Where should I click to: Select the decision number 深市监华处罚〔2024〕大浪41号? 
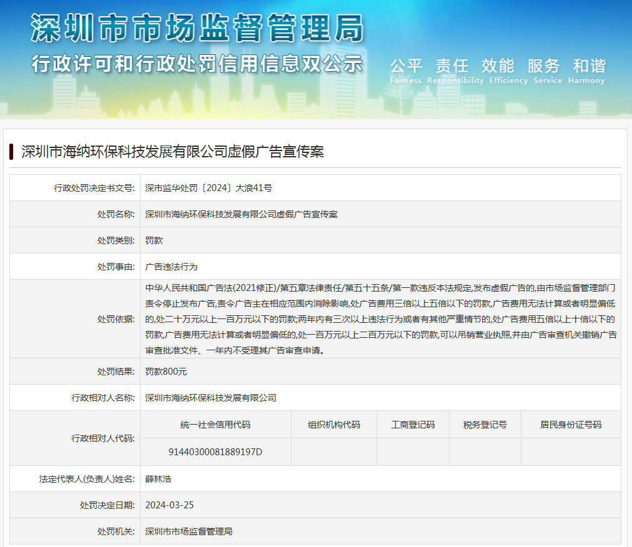pos(208,188)
